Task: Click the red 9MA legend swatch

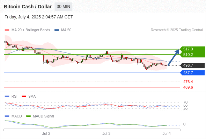Action: (x=24, y=97)
